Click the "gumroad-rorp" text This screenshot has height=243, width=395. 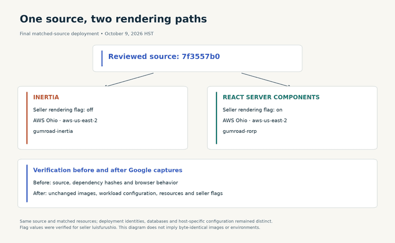coord(240,131)
